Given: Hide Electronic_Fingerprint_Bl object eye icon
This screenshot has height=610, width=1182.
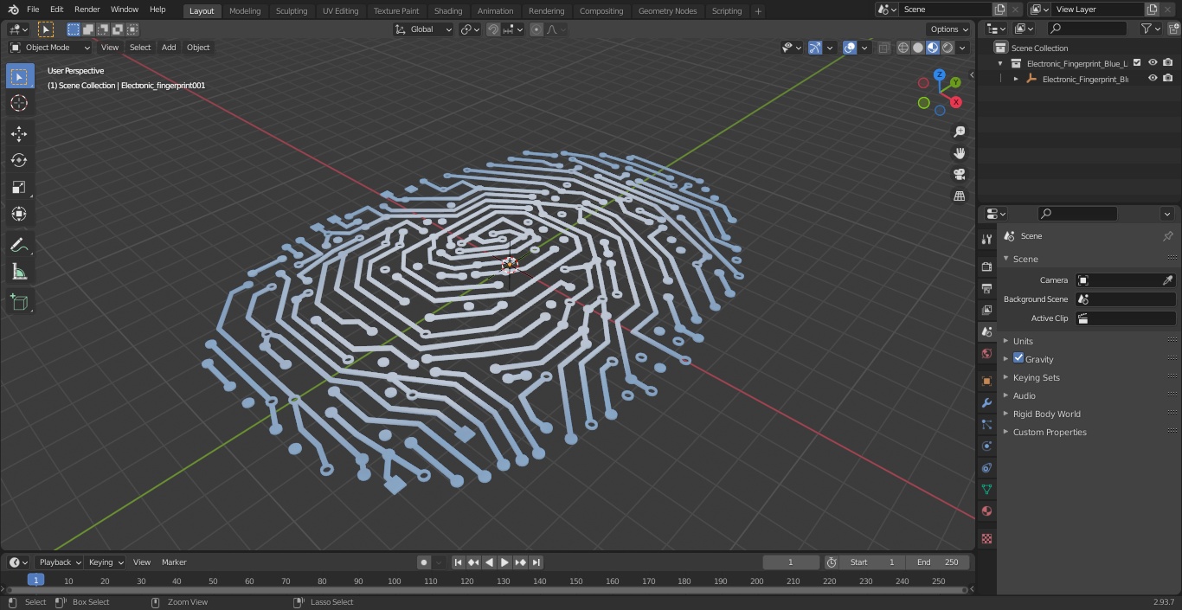Looking at the screenshot, I should tap(1153, 78).
